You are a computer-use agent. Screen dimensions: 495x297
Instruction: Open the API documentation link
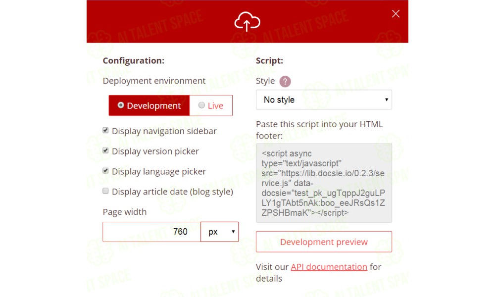coord(329,267)
